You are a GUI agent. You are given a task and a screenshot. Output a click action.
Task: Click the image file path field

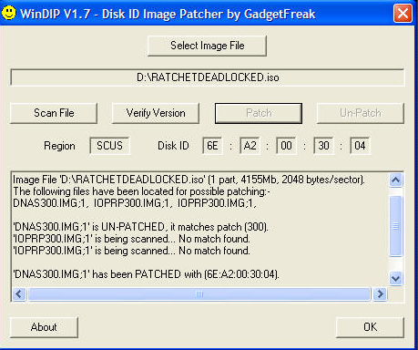[208, 77]
